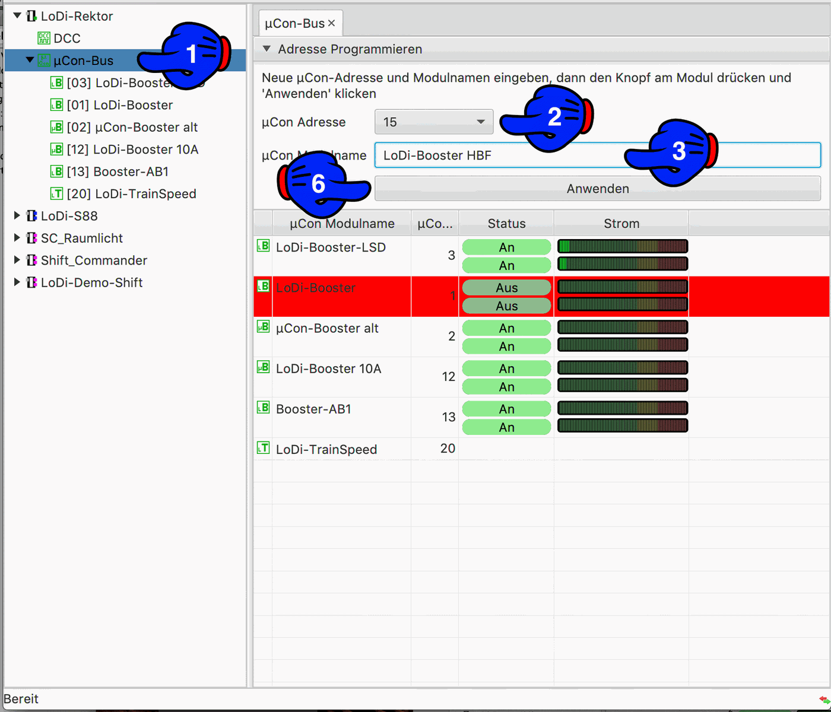Collapse the Adresse Programmieren section

267,49
